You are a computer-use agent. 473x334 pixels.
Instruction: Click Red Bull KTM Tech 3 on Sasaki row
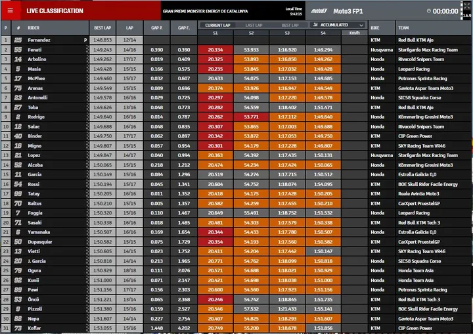419,223
